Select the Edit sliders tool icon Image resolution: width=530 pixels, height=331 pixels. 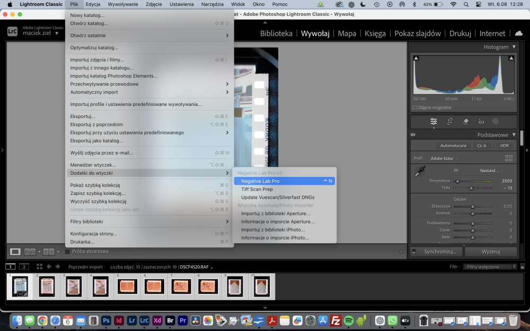434,121
